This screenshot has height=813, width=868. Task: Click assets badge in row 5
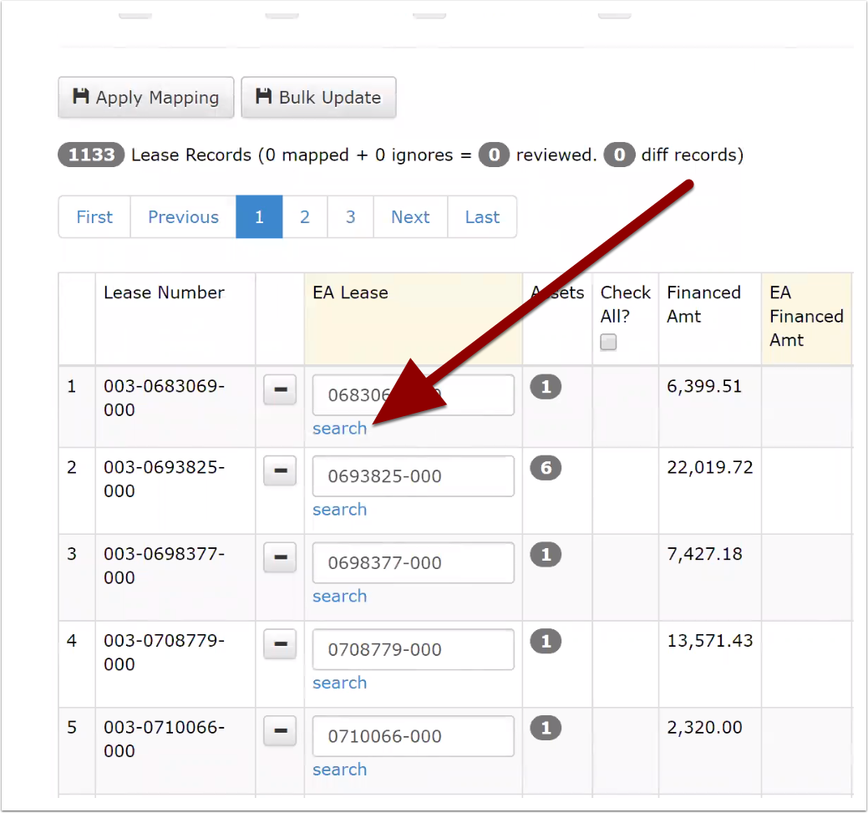point(546,728)
